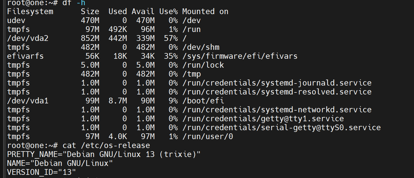Click the efivarfs filesystem name
The height and width of the screenshot is (178, 414).
(25, 56)
